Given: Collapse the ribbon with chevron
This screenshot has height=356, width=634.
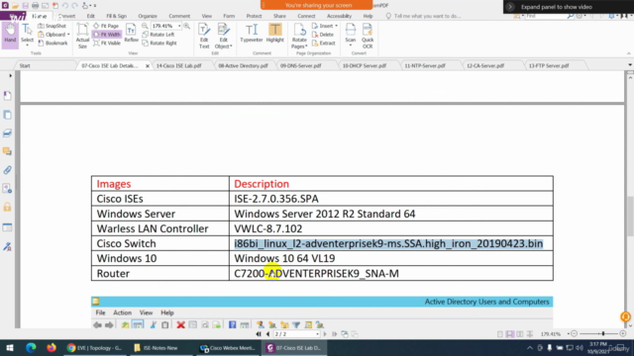Looking at the screenshot, I should 629,53.
